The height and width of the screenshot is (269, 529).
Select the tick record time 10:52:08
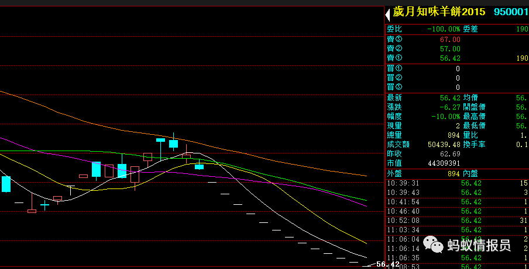coord(403,221)
